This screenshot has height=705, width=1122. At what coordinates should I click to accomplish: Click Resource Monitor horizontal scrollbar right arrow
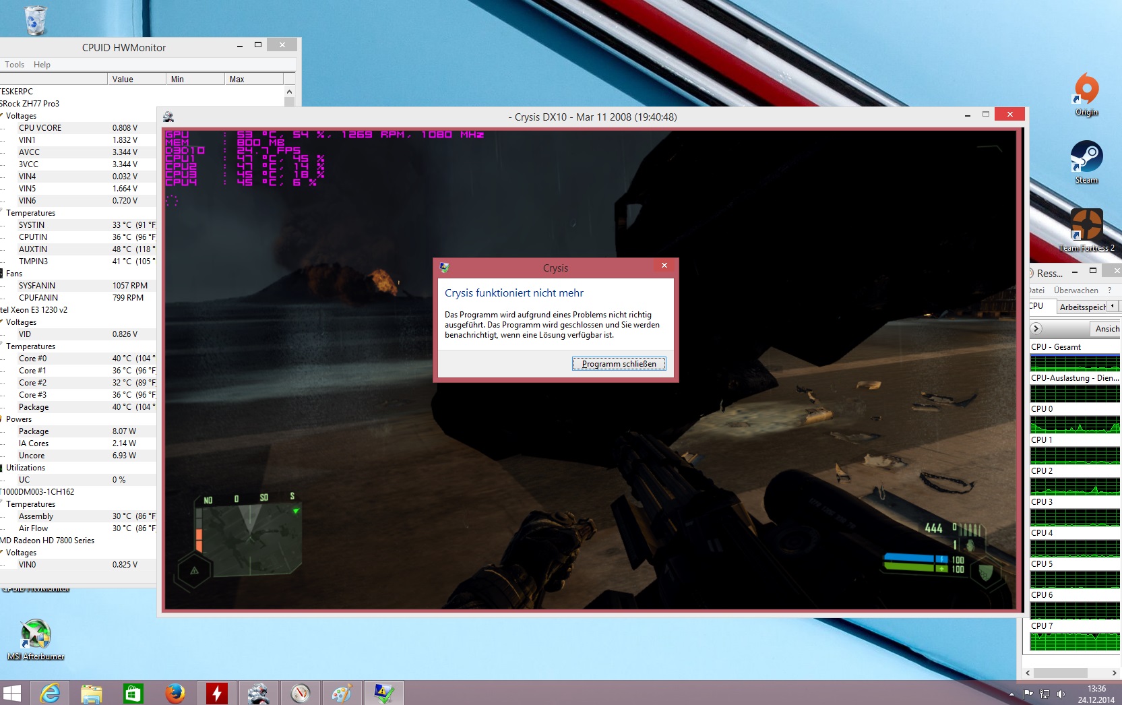coord(1114,673)
